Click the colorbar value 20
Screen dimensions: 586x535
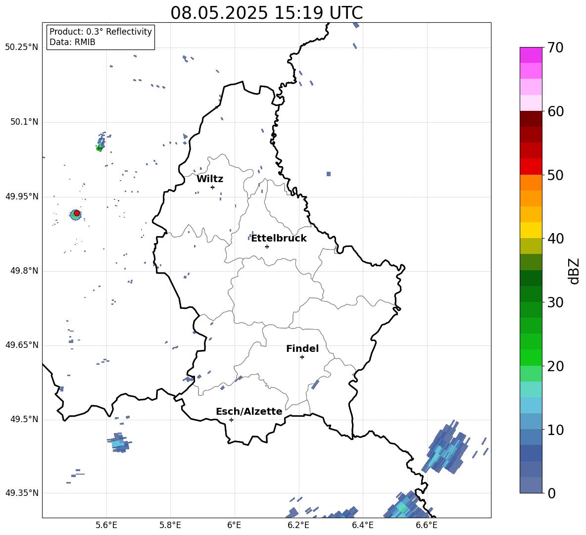(556, 366)
